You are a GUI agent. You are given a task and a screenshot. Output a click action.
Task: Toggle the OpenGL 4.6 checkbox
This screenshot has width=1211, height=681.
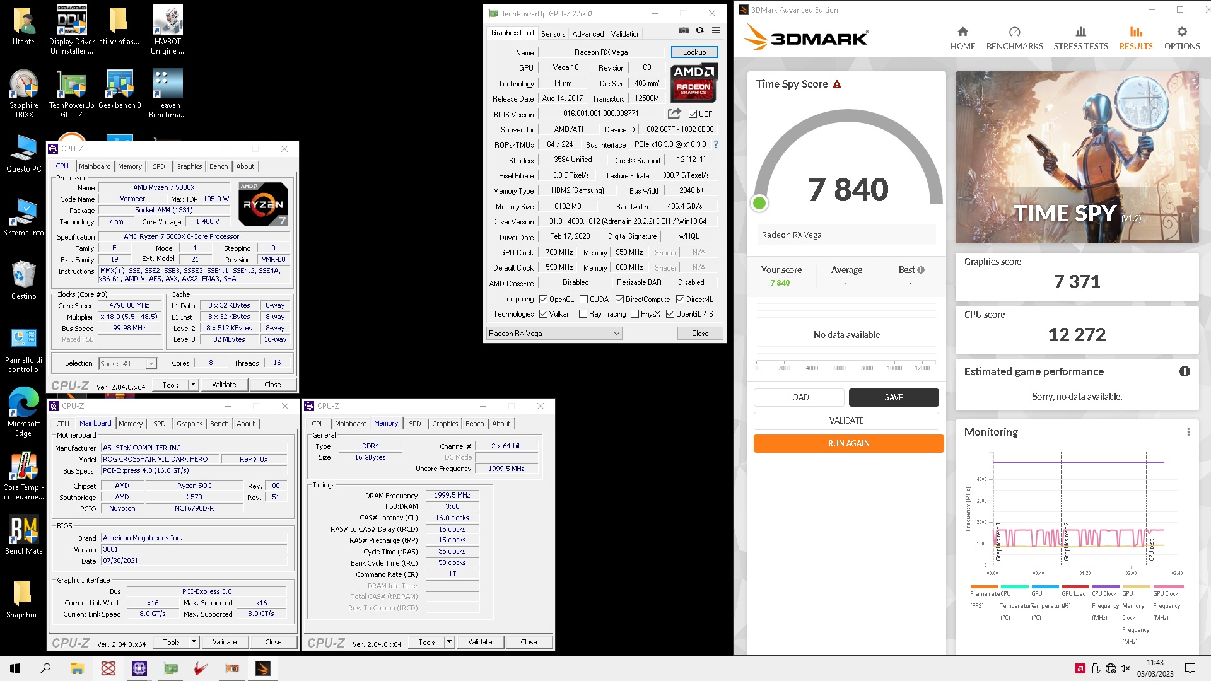[670, 314]
